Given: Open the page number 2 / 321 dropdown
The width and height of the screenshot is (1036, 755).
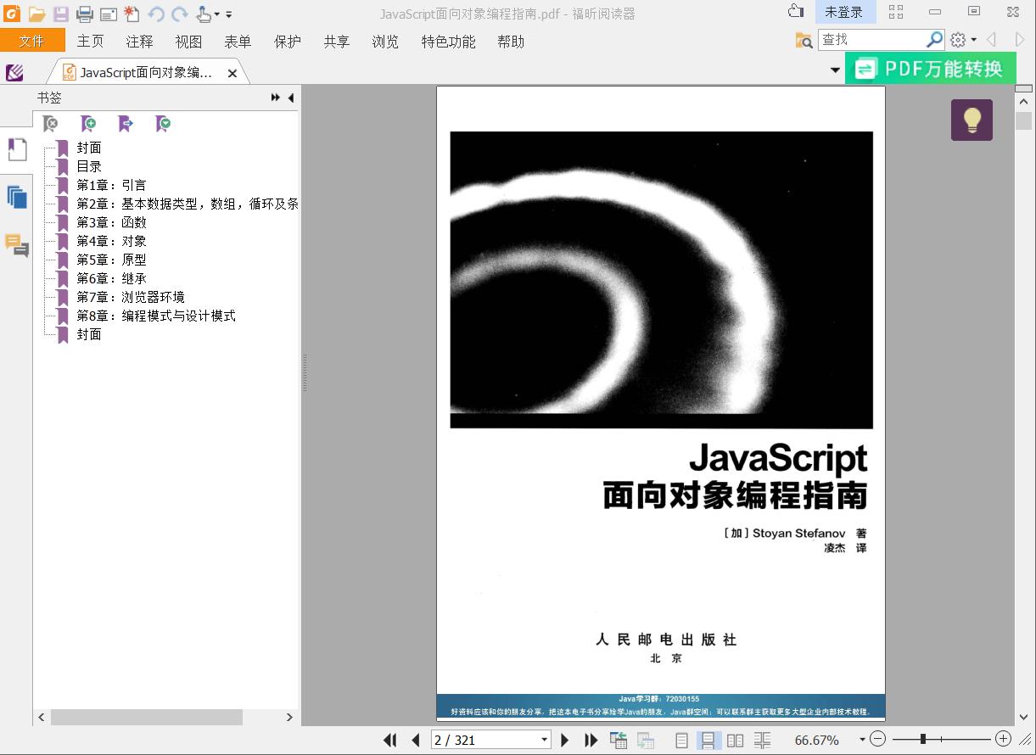Looking at the screenshot, I should [x=544, y=741].
